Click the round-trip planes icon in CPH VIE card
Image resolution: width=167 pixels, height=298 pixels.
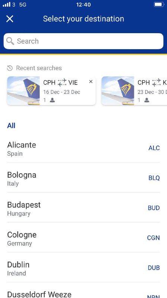click(62, 82)
